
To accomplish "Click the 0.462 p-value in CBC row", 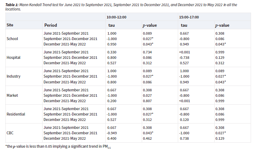I will pos(148,138).
